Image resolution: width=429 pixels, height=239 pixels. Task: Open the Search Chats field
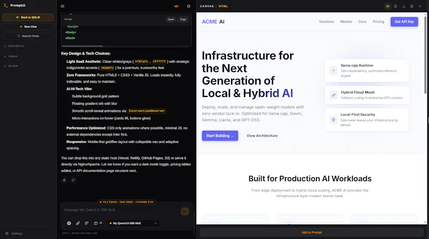28,36
